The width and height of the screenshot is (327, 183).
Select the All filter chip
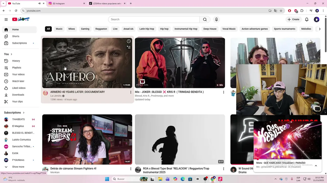pos(48,29)
